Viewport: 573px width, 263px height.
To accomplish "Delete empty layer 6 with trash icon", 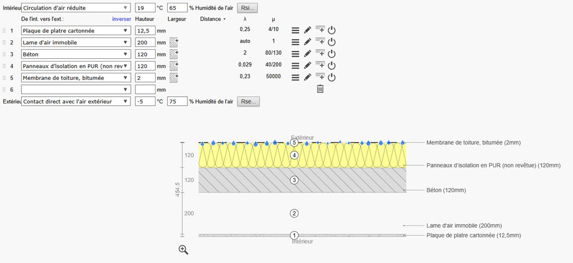I will tap(320, 89).
